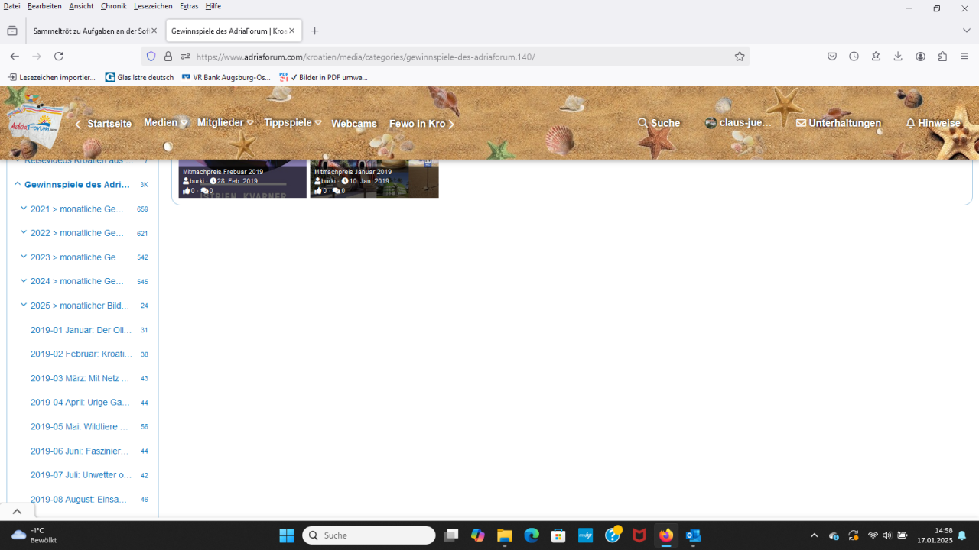Screen dimensions: 979x550
Task: Open the Datei menu
Action: pyautogui.click(x=11, y=6)
